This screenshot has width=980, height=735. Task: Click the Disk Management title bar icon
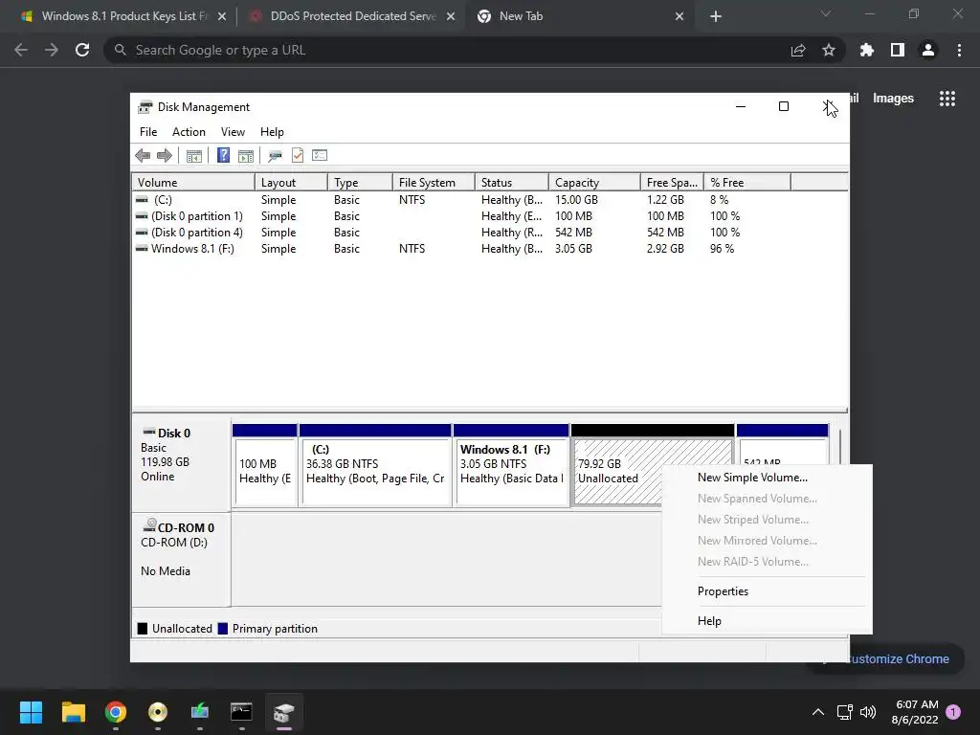(145, 107)
